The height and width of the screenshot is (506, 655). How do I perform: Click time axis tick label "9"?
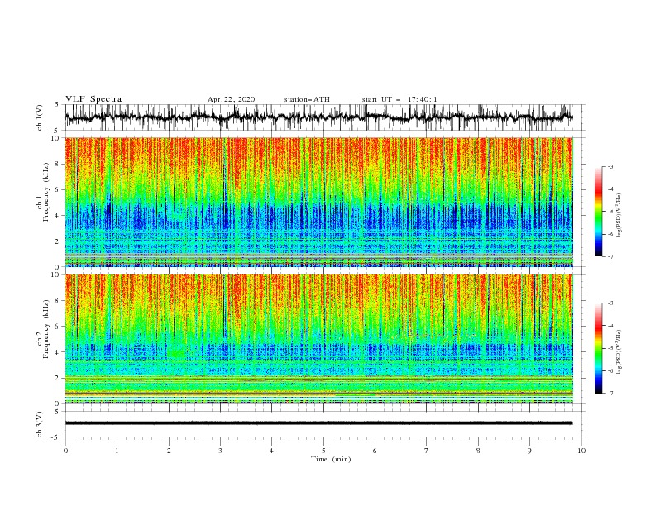(529, 451)
